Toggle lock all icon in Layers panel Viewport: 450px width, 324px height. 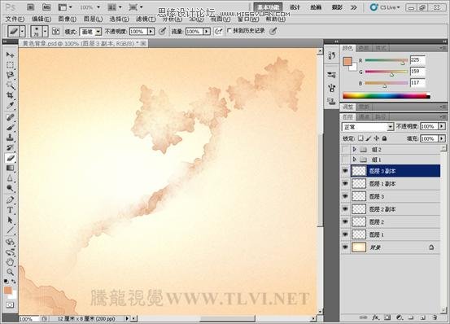[x=385, y=138]
